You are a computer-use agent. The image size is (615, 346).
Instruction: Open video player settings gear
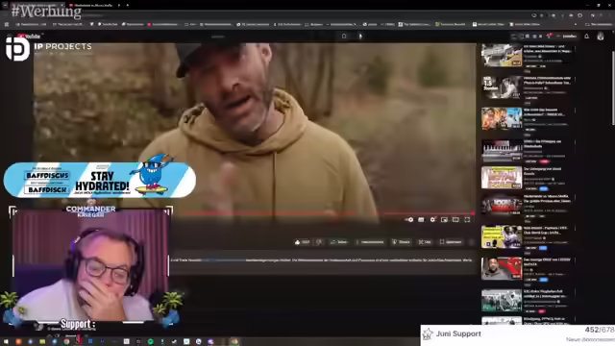[432, 220]
